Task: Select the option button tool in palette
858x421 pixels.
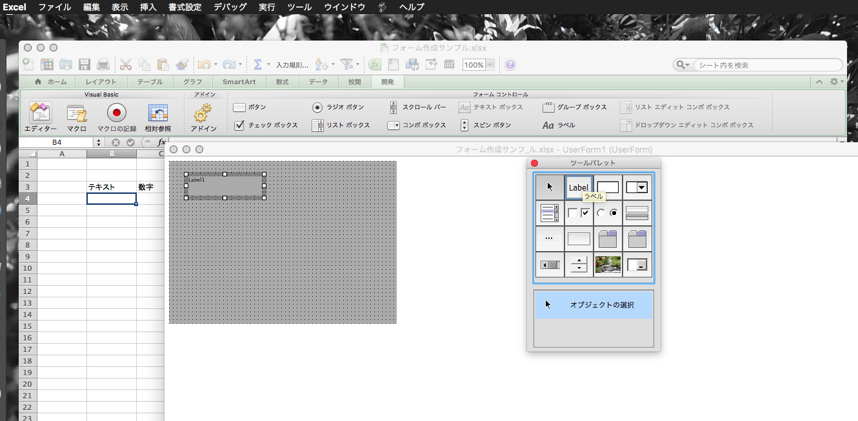Action: coord(608,213)
